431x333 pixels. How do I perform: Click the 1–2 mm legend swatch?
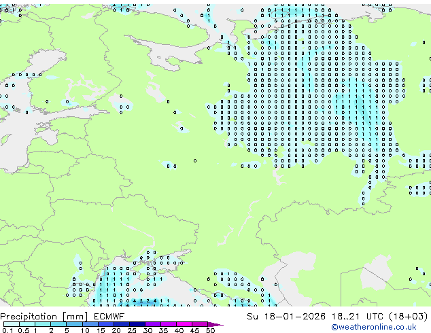click(x=43, y=324)
